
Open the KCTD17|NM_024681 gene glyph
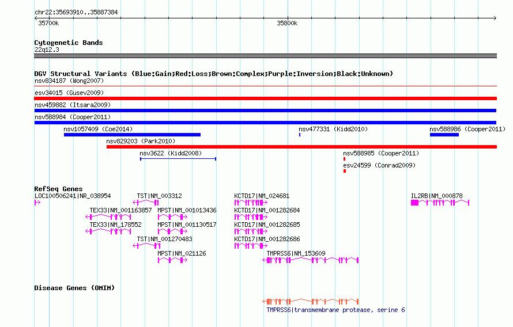pos(251,203)
